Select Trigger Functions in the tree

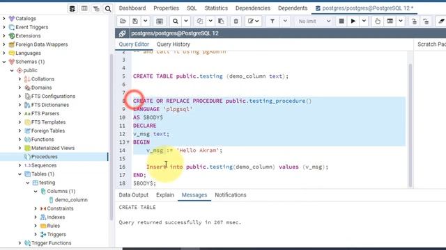point(51,243)
